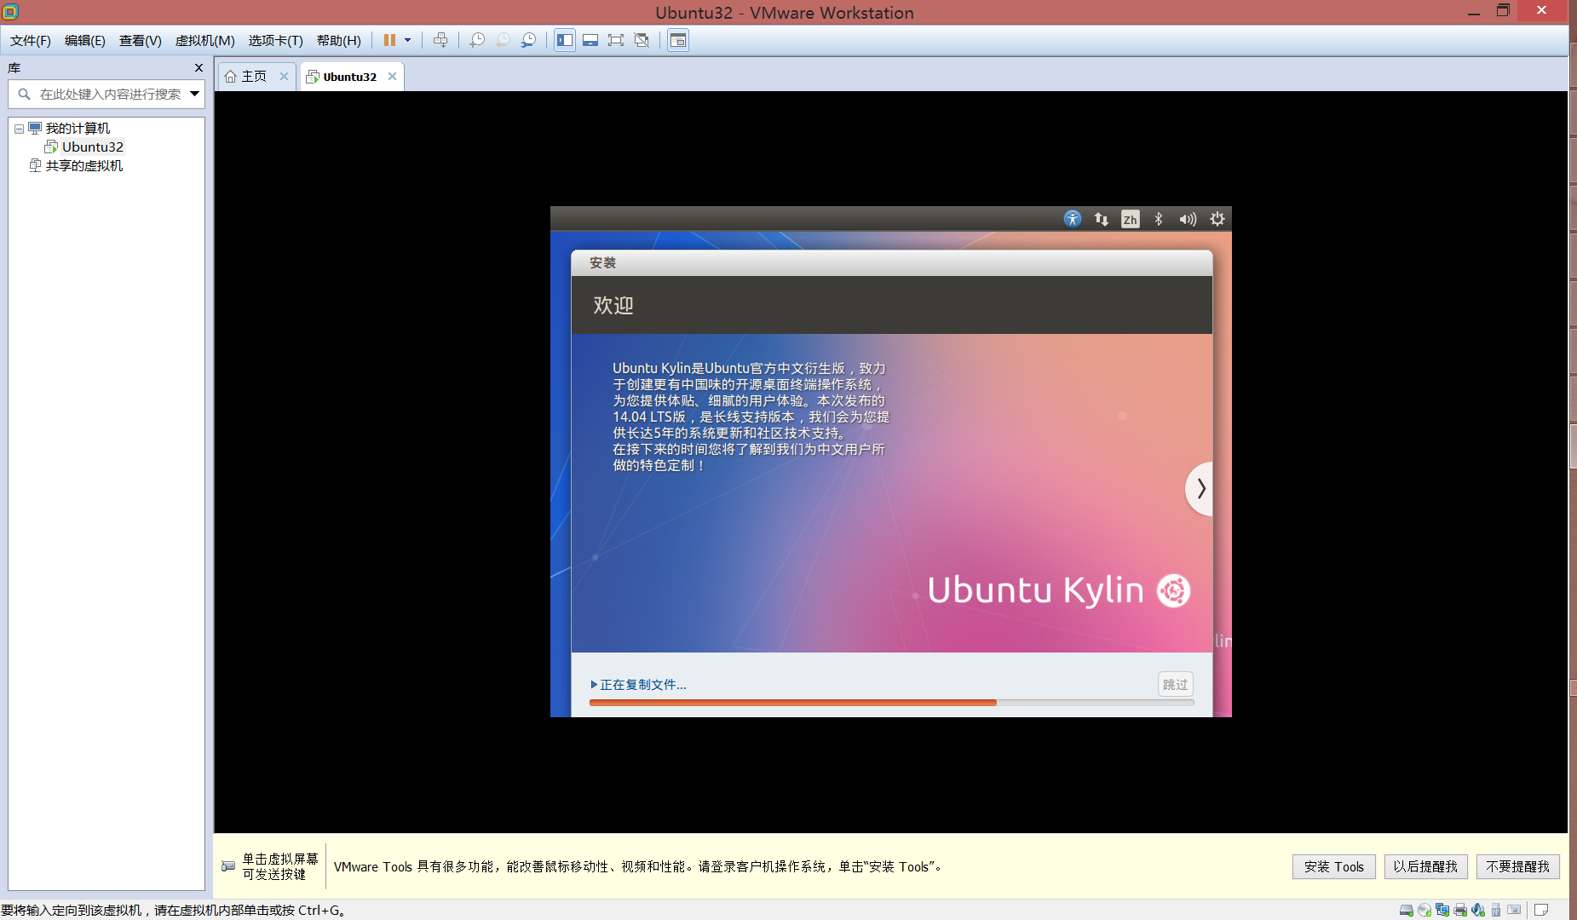Toggle the thumbnail bar view
This screenshot has width=1577, height=920.
click(x=590, y=40)
